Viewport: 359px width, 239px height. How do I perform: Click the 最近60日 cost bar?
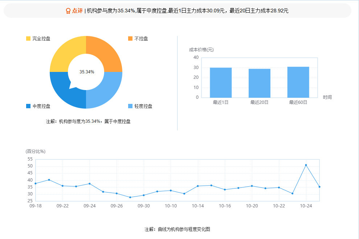click(x=298, y=82)
